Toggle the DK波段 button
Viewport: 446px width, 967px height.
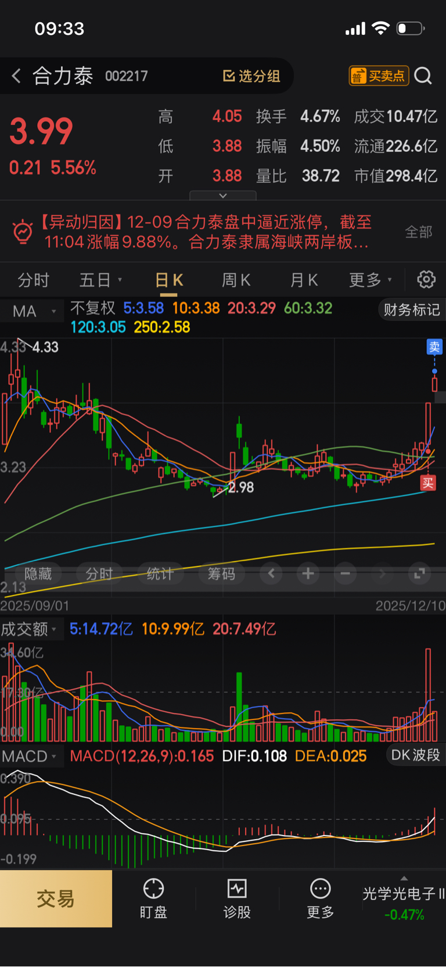pyautogui.click(x=415, y=755)
